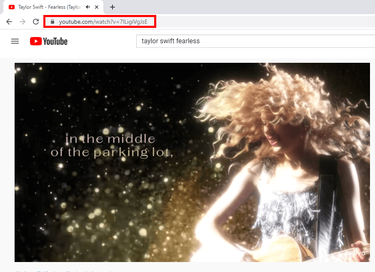
Task: Click the YouTube favicon on the tab
Action: [12, 7]
